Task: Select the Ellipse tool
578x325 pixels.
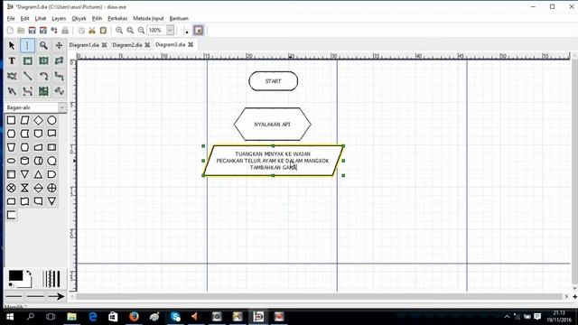Action: [43, 60]
